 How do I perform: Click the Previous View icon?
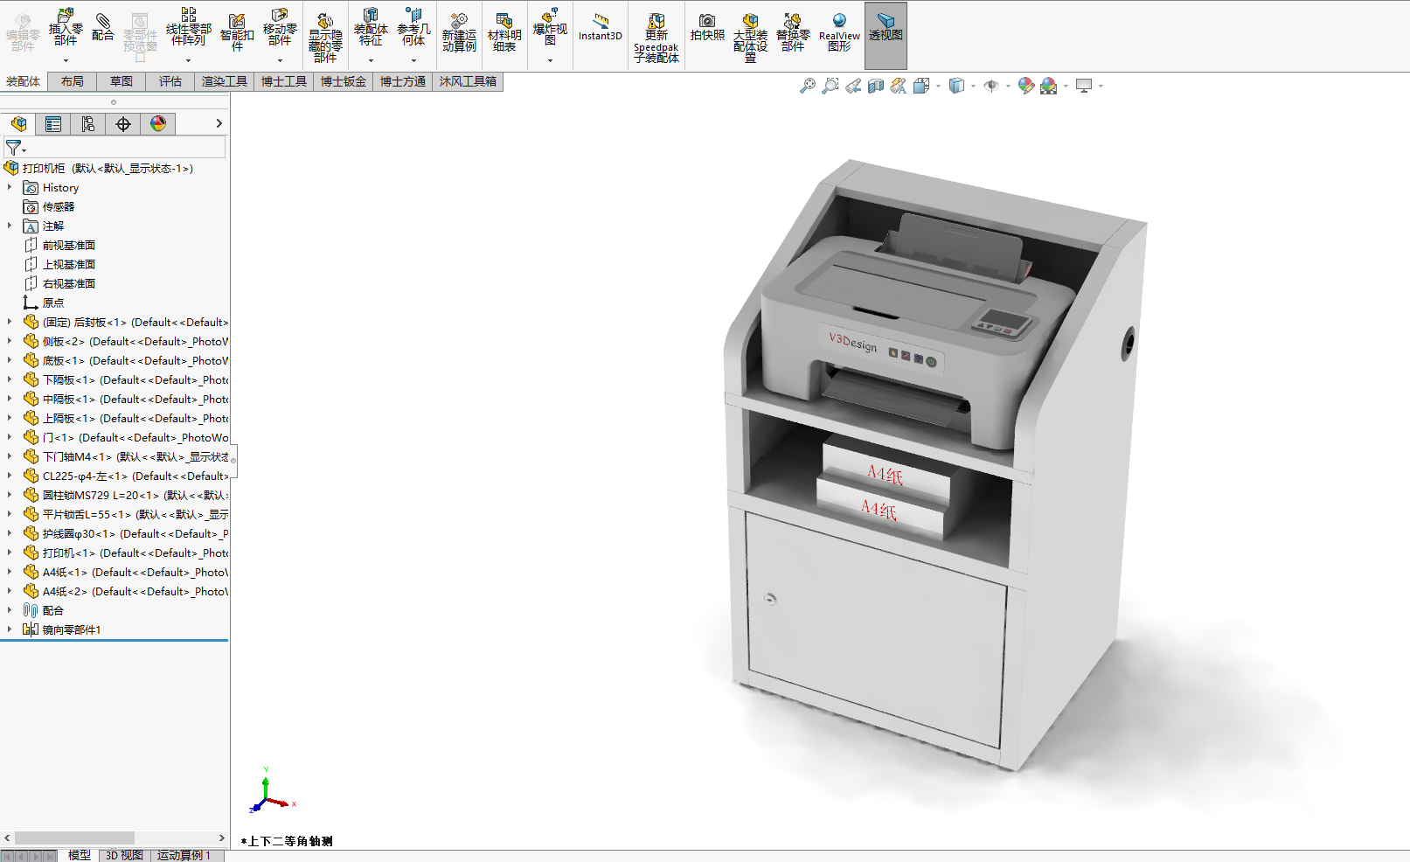tap(853, 86)
